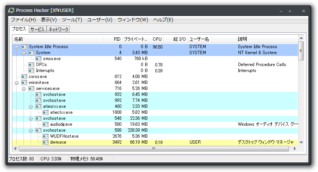Click the WUDFHost.exe process icon
Image resolution: width=318 pixels, height=172 pixels.
[x=46, y=136]
